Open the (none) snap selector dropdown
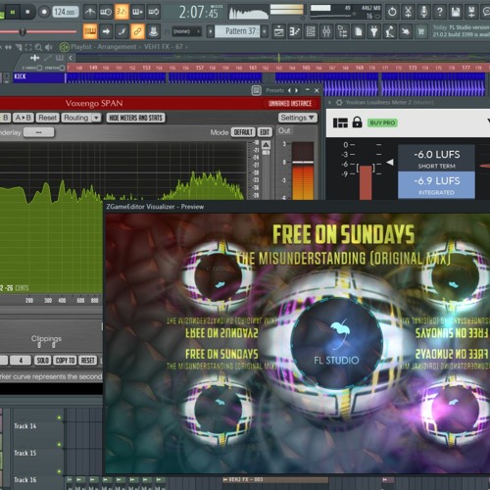Viewport: 490px width, 490px height. (186, 31)
